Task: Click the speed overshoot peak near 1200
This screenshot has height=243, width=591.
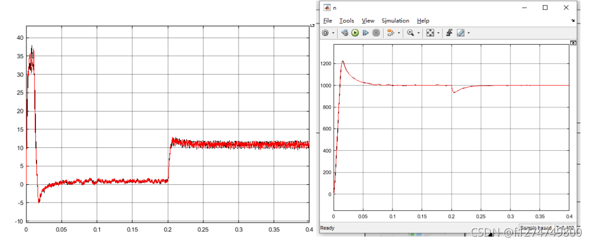Action: pyautogui.click(x=342, y=61)
